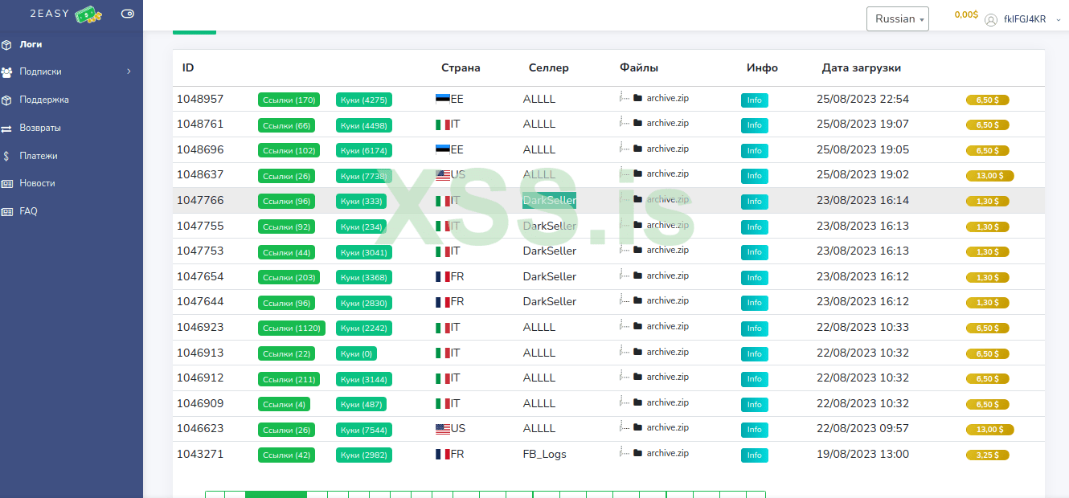The width and height of the screenshot is (1069, 498).
Task: Click the user avatar icon
Action: [x=991, y=19]
